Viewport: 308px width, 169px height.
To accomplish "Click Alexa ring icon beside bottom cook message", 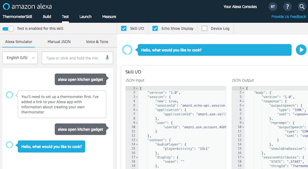I will (9, 145).
